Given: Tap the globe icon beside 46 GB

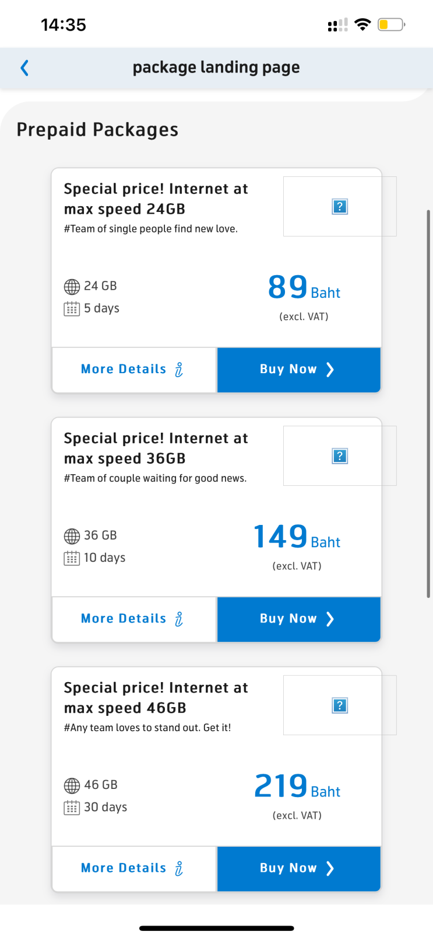Looking at the screenshot, I should pyautogui.click(x=72, y=785).
